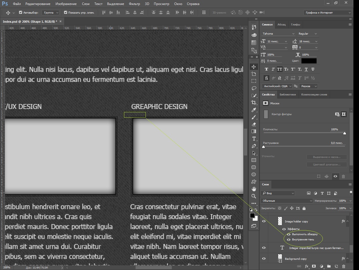Hide the Внутренняя тень effect
359x270 pixels.
tap(289, 240)
